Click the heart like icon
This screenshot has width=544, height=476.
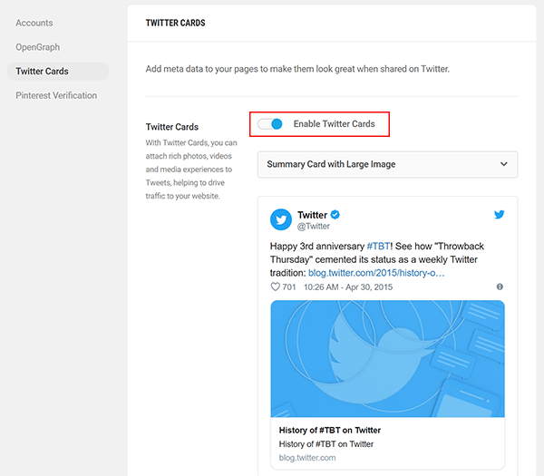click(275, 287)
